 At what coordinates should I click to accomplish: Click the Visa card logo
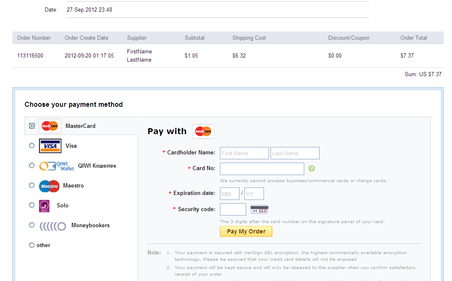coord(50,146)
